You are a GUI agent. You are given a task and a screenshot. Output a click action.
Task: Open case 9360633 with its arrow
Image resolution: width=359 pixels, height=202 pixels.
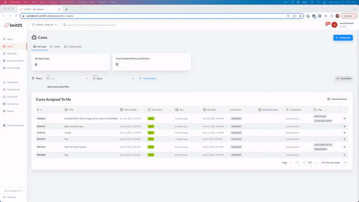coord(344,119)
